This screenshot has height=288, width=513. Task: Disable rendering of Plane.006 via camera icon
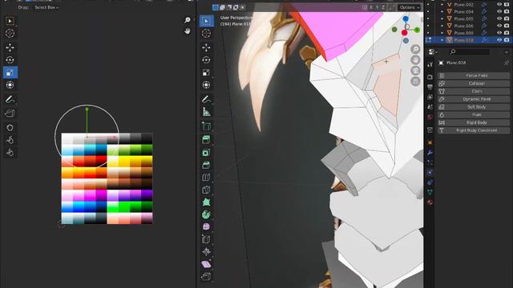pos(507,26)
